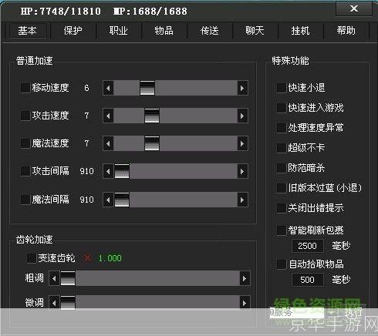
Task: Click the 攻击速度 slider thumb
Action: [x=152, y=116]
